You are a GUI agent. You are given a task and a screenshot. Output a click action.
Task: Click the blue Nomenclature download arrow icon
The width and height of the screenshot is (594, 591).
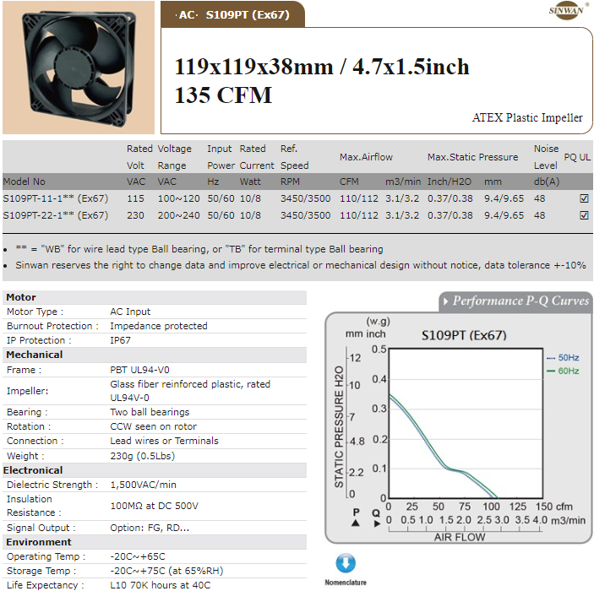coord(346,564)
